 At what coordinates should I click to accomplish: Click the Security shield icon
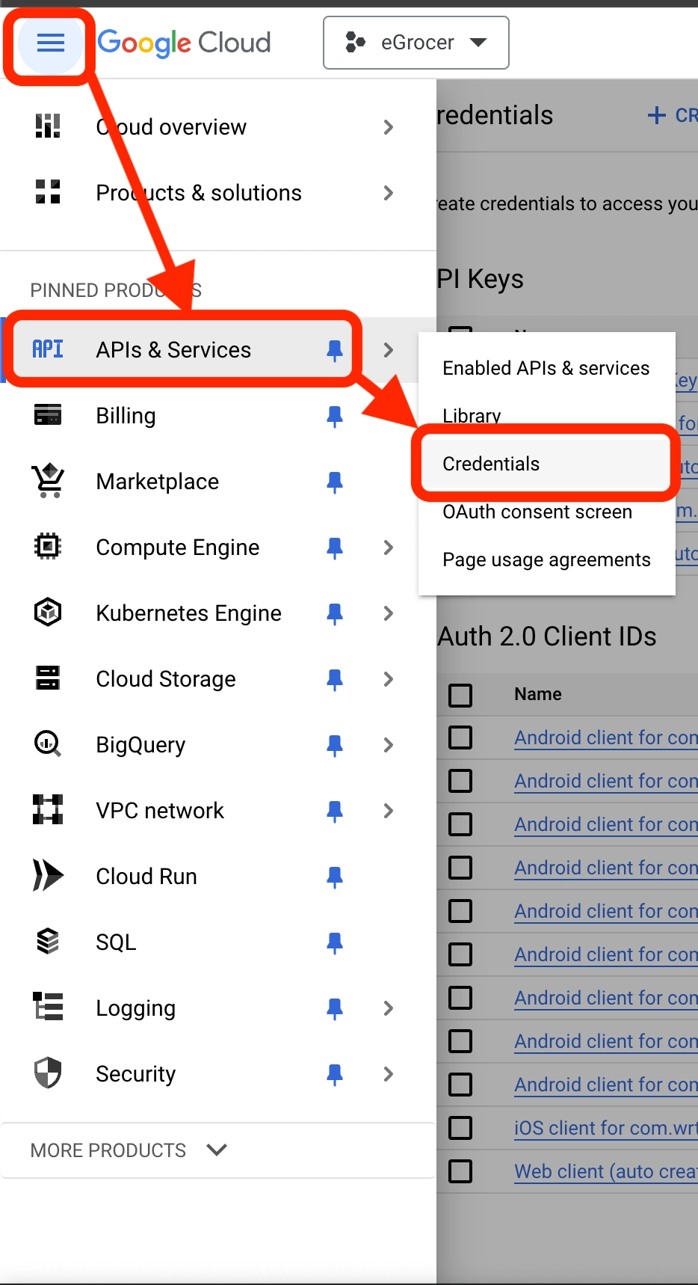click(x=48, y=1073)
